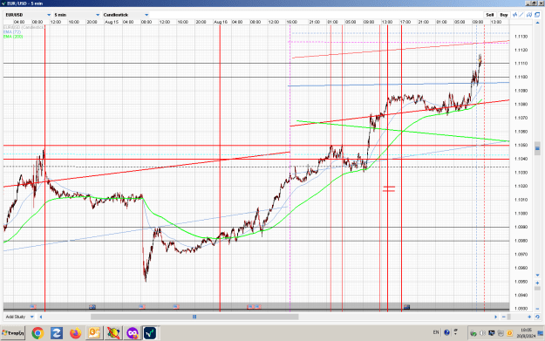545x341 pixels.
Task: Open Firefox from the taskbar
Action: click(75, 333)
